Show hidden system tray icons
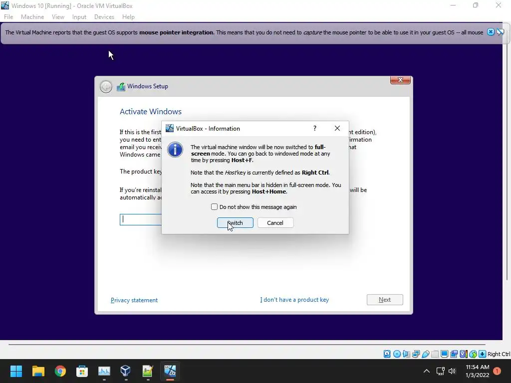Image resolution: width=511 pixels, height=383 pixels. (x=426, y=371)
